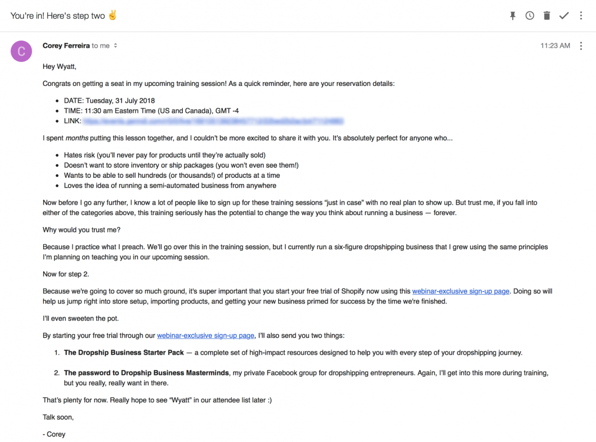
Task: Open the blurred webinar LINK URL
Action: tap(214, 121)
